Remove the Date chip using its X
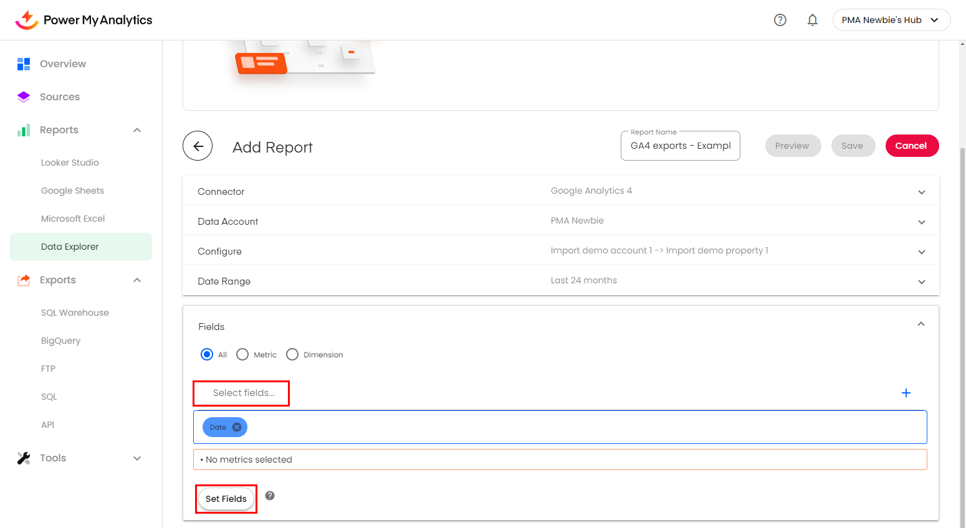The image size is (966, 528). (237, 427)
